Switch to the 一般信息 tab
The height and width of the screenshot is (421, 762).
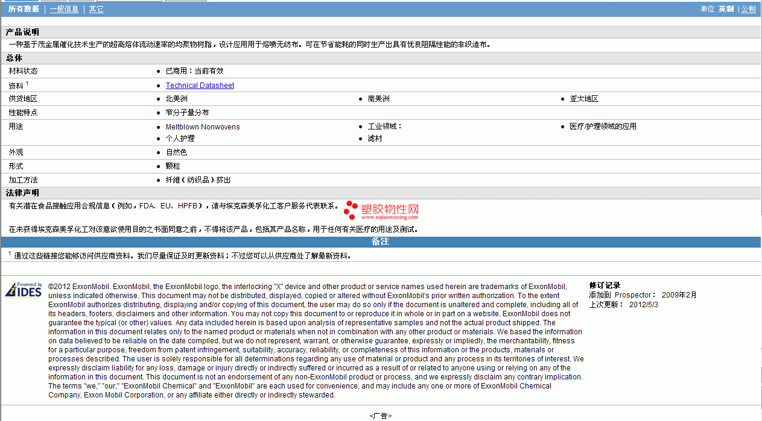[64, 9]
